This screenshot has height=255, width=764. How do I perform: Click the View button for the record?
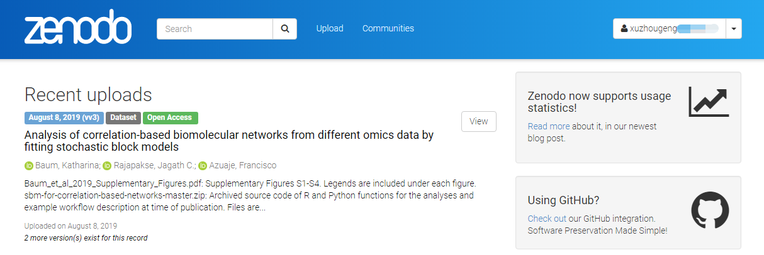tap(478, 121)
